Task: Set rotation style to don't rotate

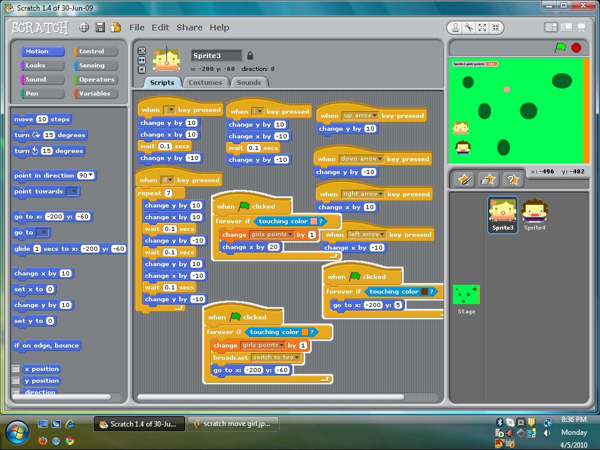Action: (x=142, y=70)
